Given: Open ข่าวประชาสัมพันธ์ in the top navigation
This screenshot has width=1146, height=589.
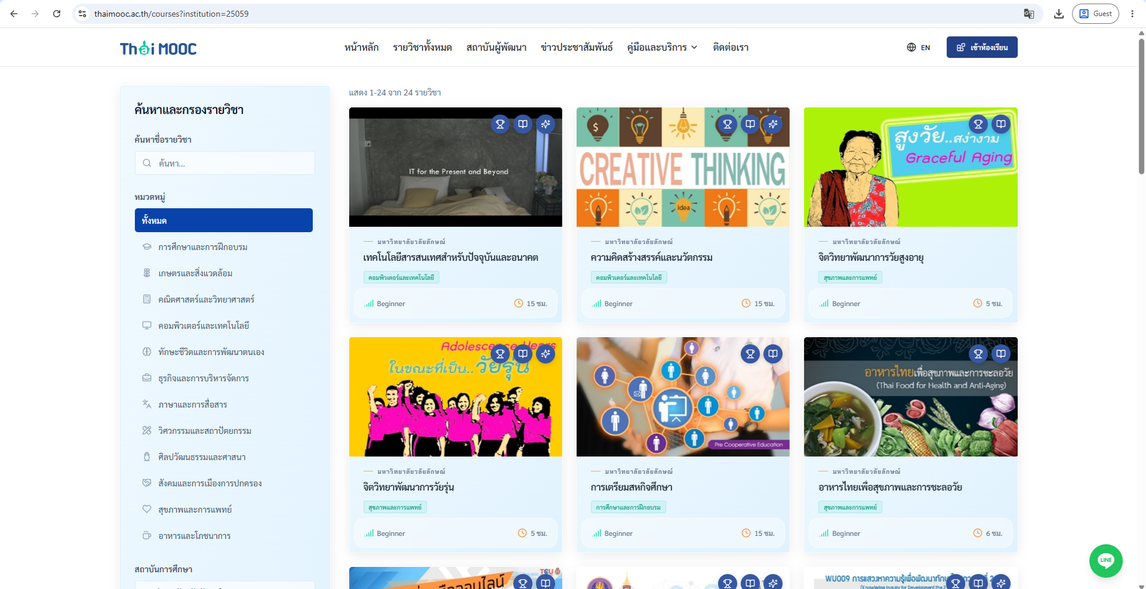Looking at the screenshot, I should pyautogui.click(x=577, y=48).
